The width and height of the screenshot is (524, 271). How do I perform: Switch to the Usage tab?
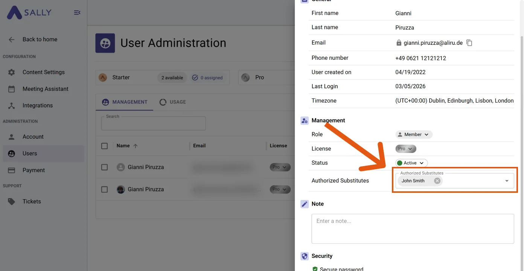[173, 102]
